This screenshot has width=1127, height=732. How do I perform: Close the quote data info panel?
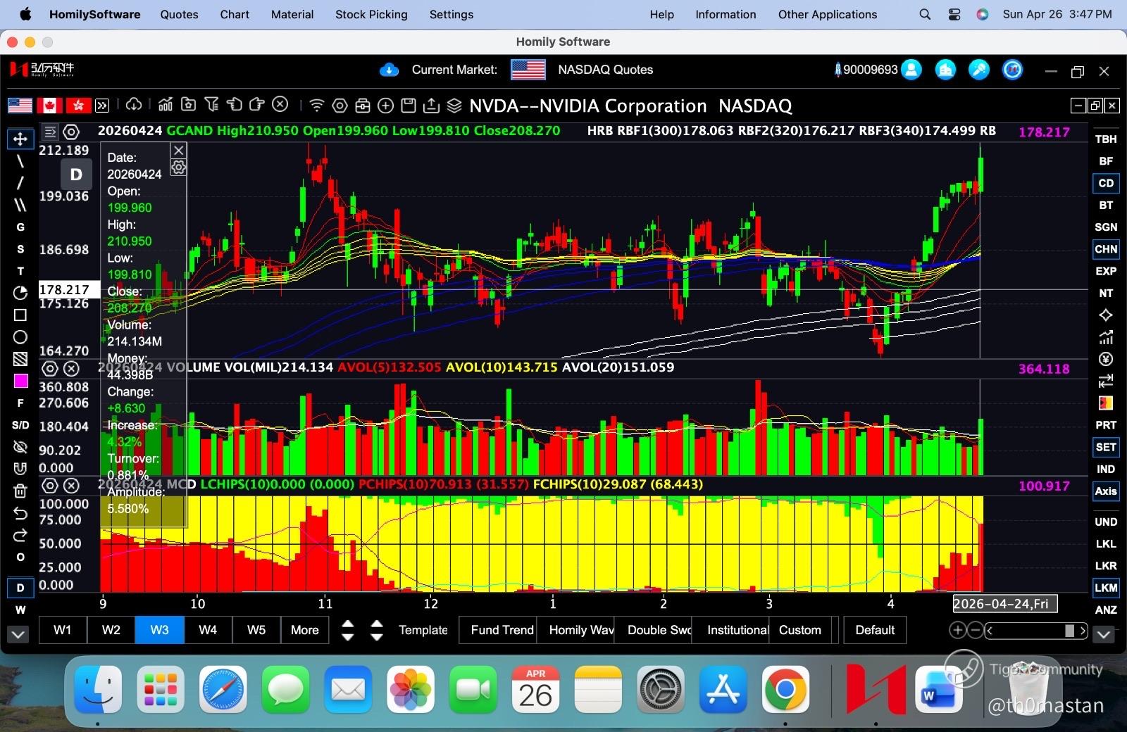tap(179, 150)
